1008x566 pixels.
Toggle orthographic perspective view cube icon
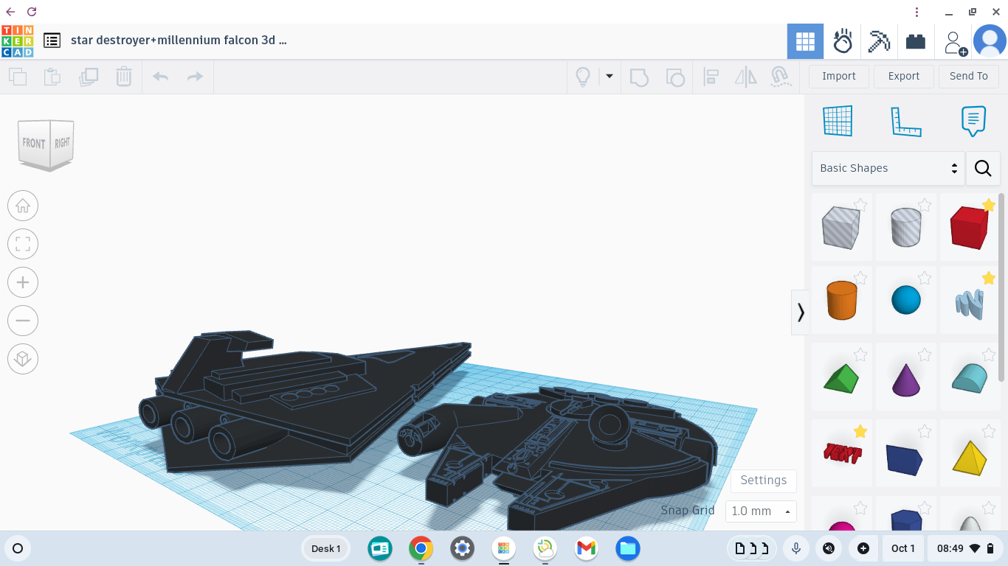click(x=23, y=359)
